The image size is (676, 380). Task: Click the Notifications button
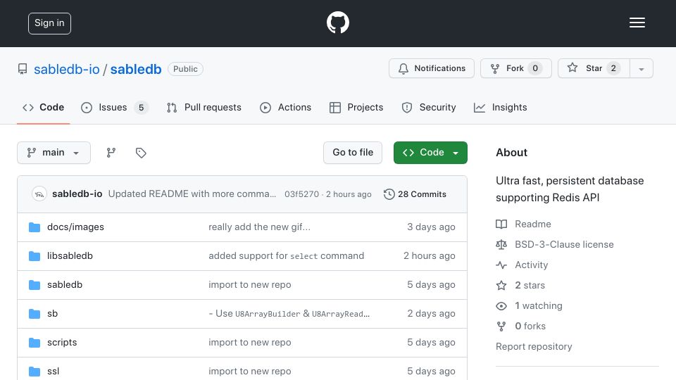pos(432,68)
